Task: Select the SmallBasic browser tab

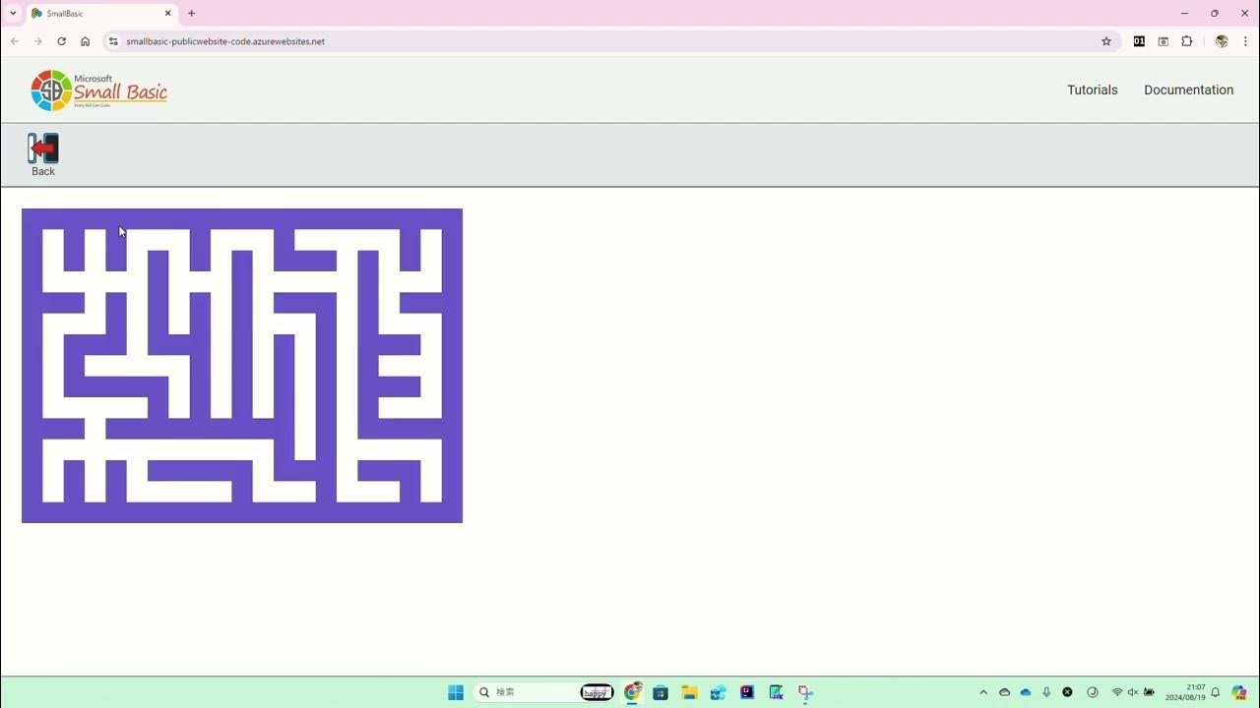Action: point(101,13)
